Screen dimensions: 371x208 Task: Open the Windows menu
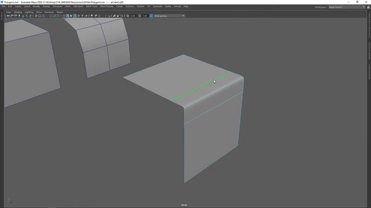[57, 6]
